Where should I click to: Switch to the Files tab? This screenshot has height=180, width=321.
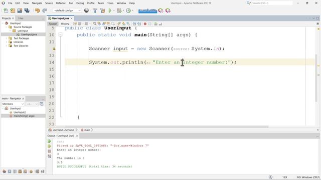pyautogui.click(x=21, y=18)
